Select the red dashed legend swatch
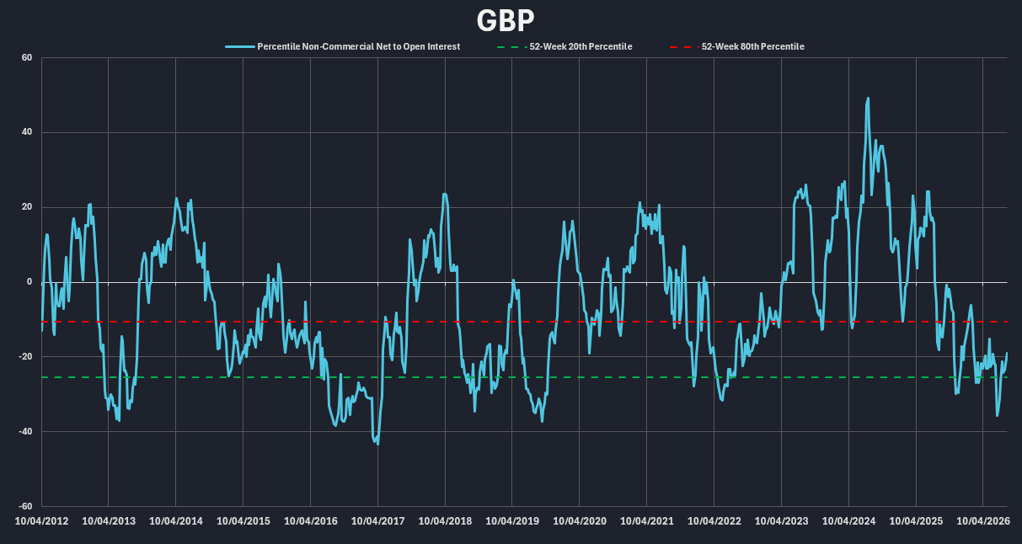This screenshot has height=544, width=1022. click(x=687, y=47)
